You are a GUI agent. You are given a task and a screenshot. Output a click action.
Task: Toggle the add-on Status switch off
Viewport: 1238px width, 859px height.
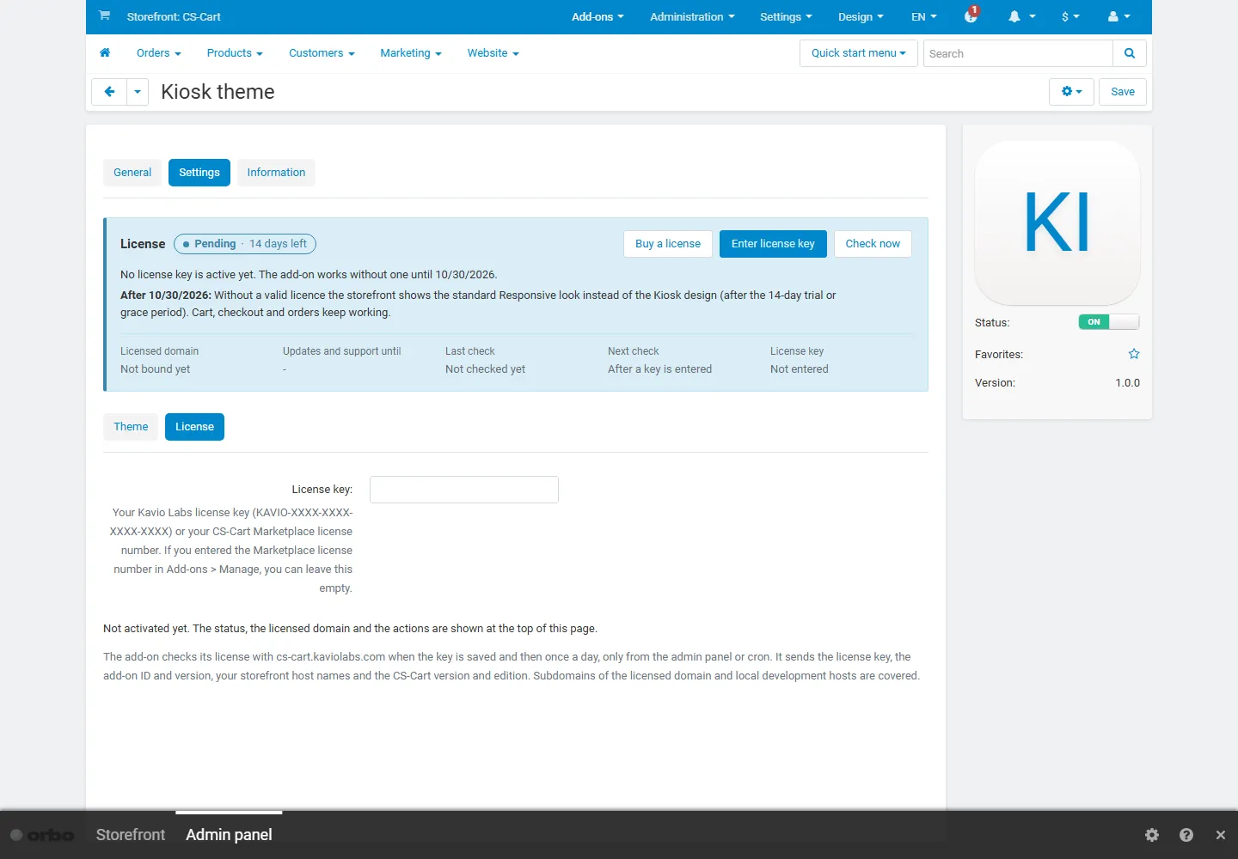[1109, 322]
